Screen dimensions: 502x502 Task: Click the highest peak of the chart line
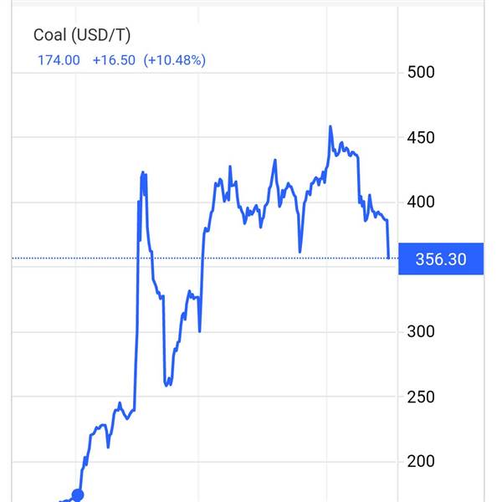(x=330, y=127)
